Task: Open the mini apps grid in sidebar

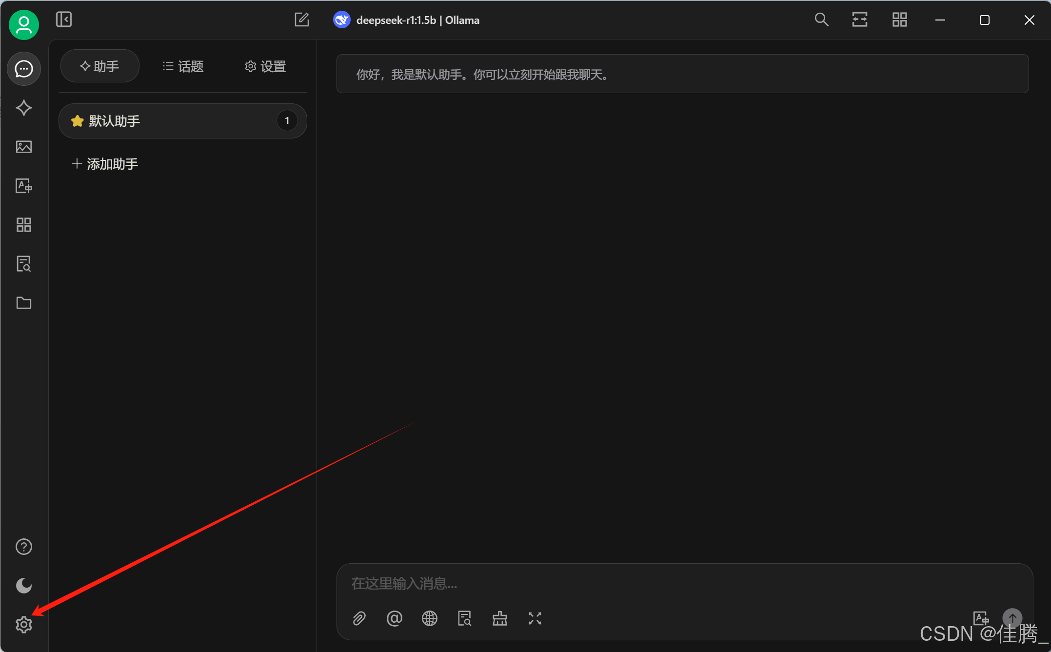Action: tap(23, 225)
